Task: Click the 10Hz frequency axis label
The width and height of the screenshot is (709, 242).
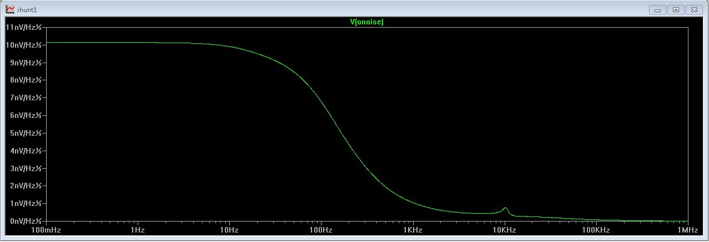Action: [229, 230]
